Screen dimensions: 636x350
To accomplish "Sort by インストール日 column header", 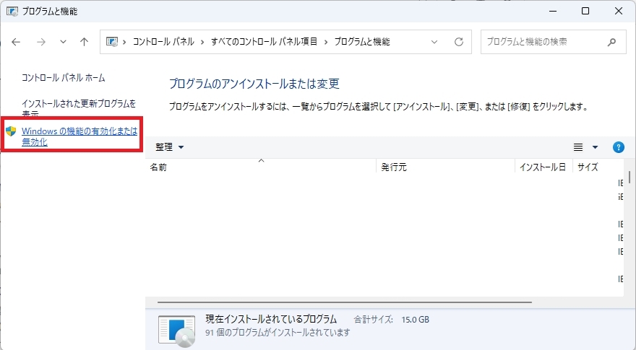I will pos(543,167).
